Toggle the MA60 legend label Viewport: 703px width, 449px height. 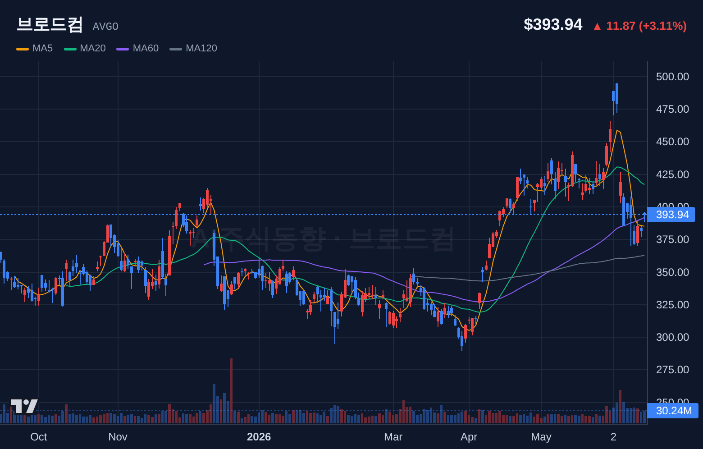coord(146,48)
